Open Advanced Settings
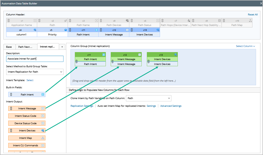Screen dimensions: 263x155 [x=171, y=106]
